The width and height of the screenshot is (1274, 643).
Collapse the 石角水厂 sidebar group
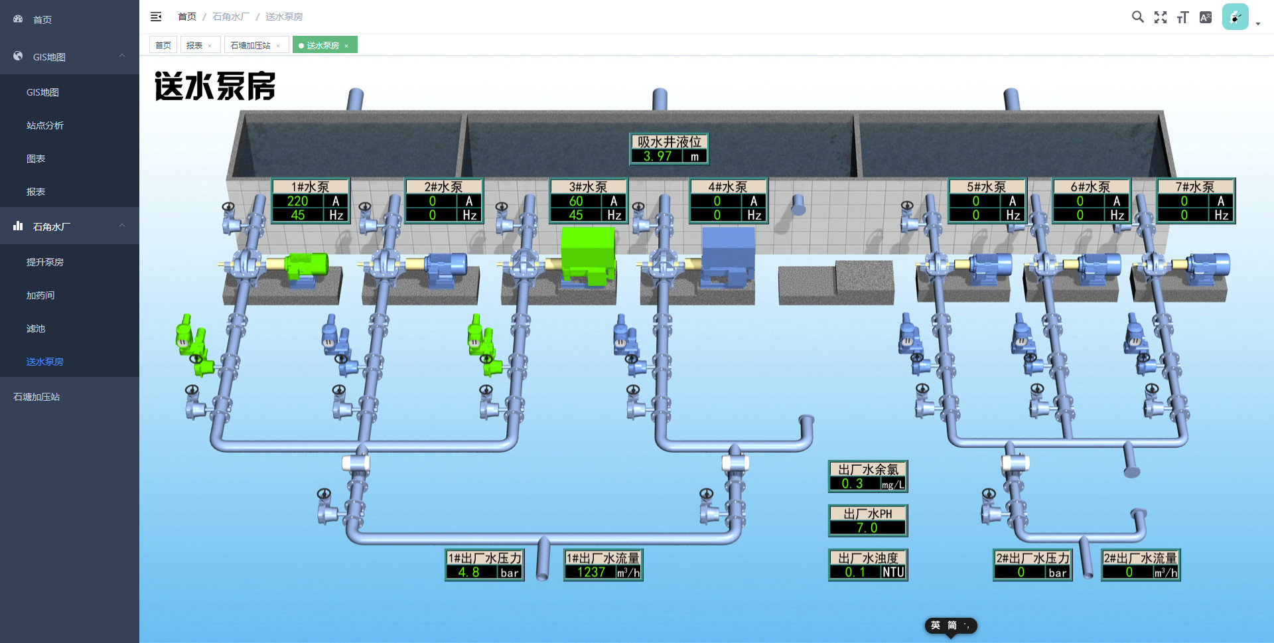click(122, 226)
